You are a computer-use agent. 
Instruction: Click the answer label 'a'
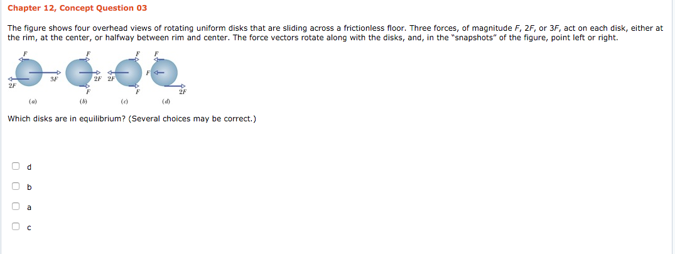coord(29,207)
